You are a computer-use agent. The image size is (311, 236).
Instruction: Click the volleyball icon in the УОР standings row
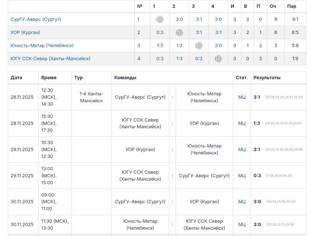point(179,33)
